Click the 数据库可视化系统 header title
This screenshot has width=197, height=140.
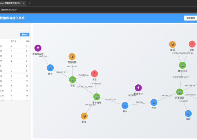coord(12,18)
